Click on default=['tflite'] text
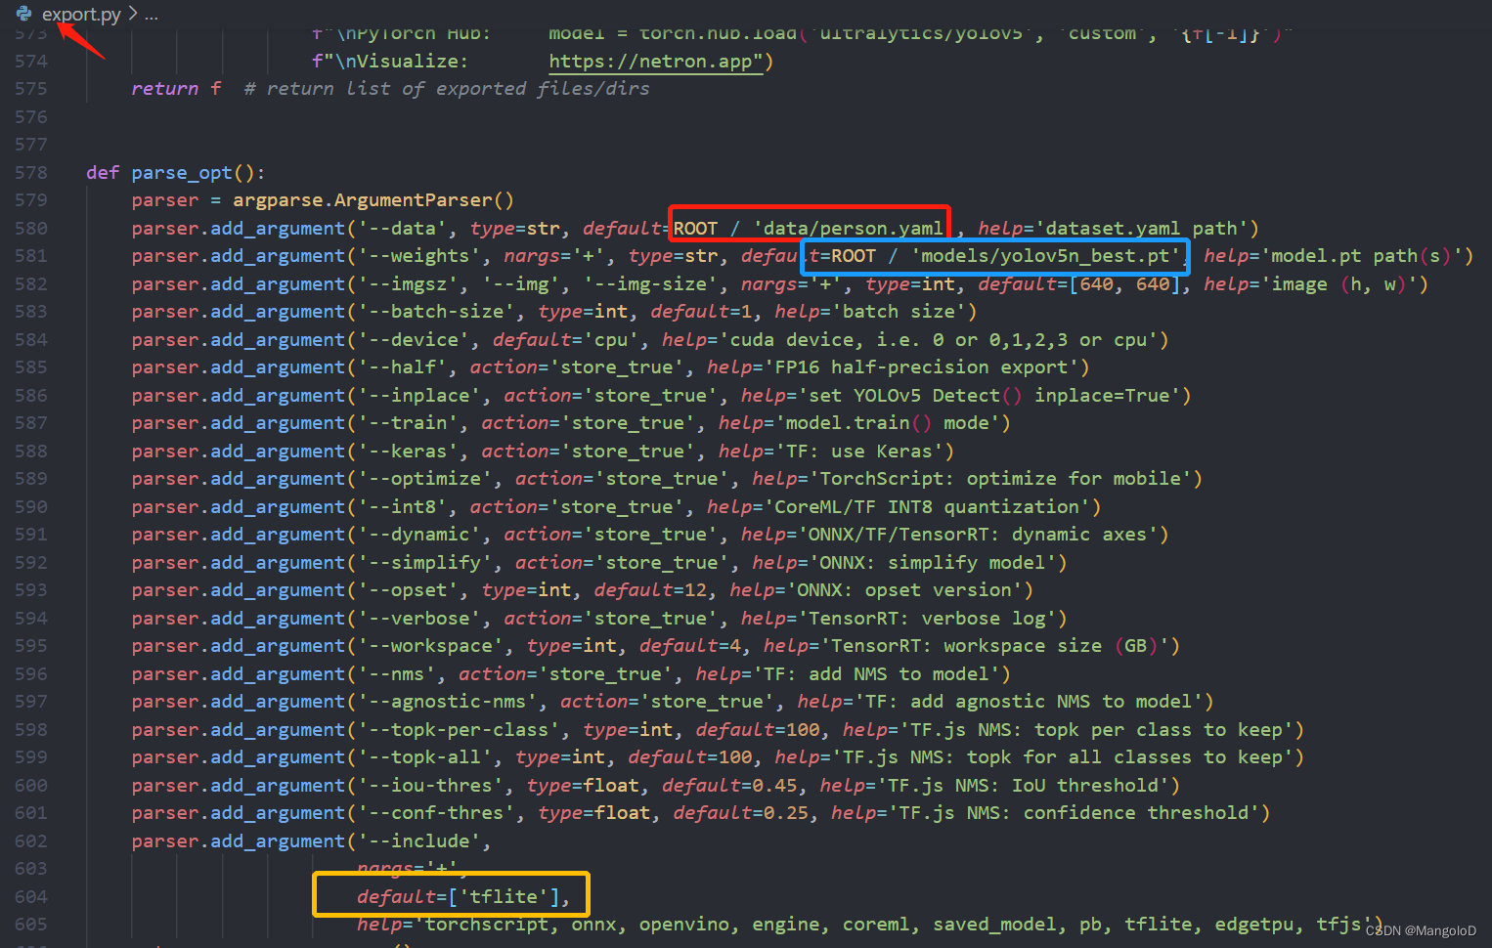This screenshot has height=948, width=1492. (x=458, y=897)
